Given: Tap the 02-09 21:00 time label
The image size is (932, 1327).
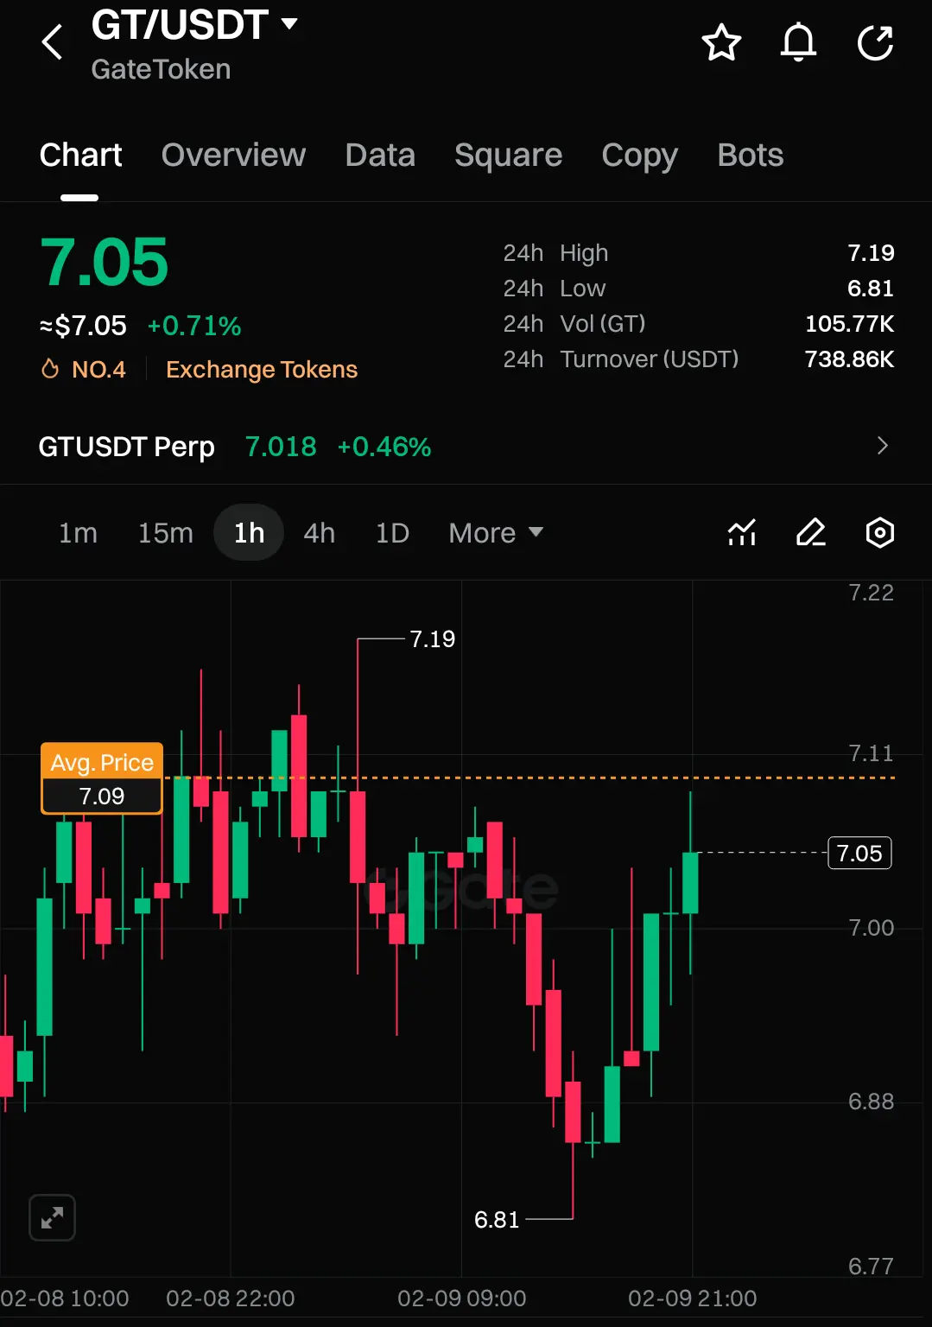Looking at the screenshot, I should pos(692,1298).
